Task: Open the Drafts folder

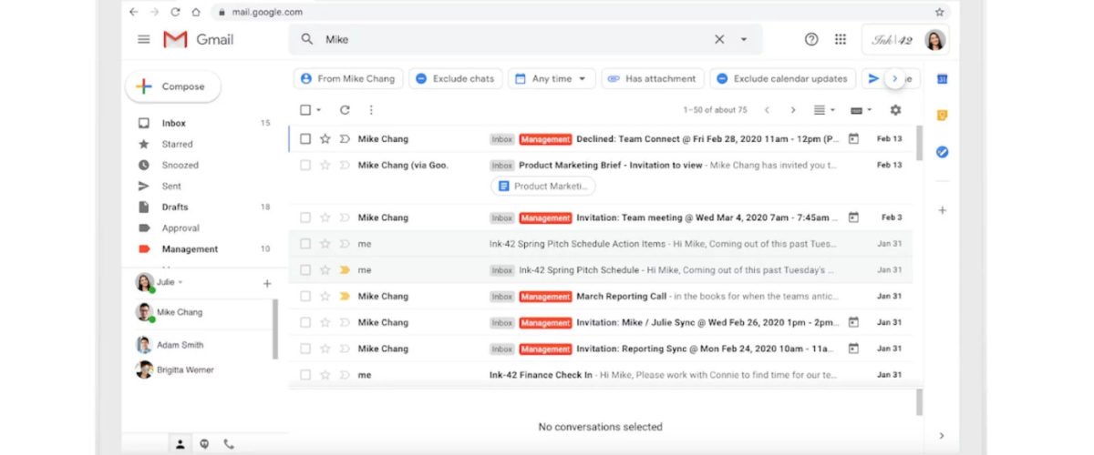Action: pyautogui.click(x=175, y=207)
